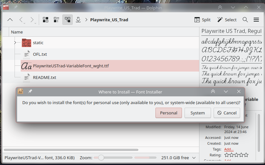
Task: Enable Select mode in Dolphin toolbar
Action: 227,20
